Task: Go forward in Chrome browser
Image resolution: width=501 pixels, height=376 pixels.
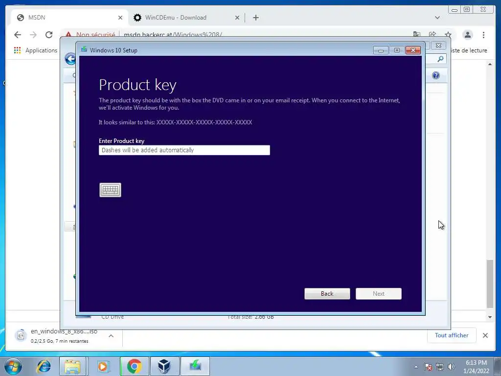Action: [33, 35]
